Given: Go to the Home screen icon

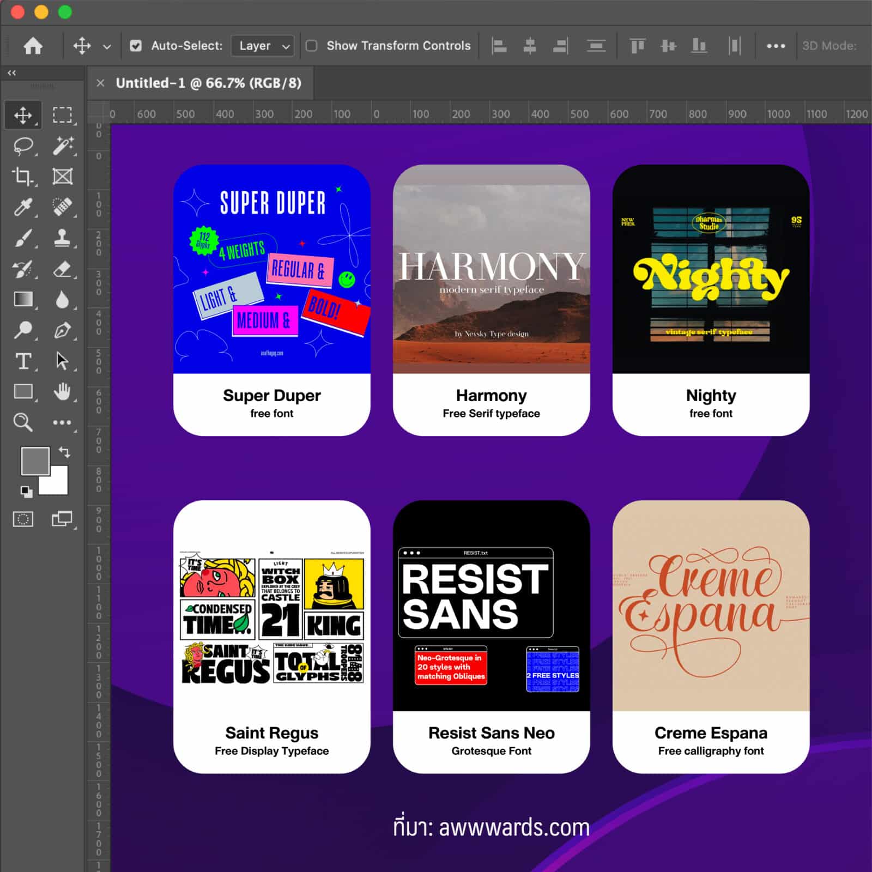Looking at the screenshot, I should (x=33, y=46).
